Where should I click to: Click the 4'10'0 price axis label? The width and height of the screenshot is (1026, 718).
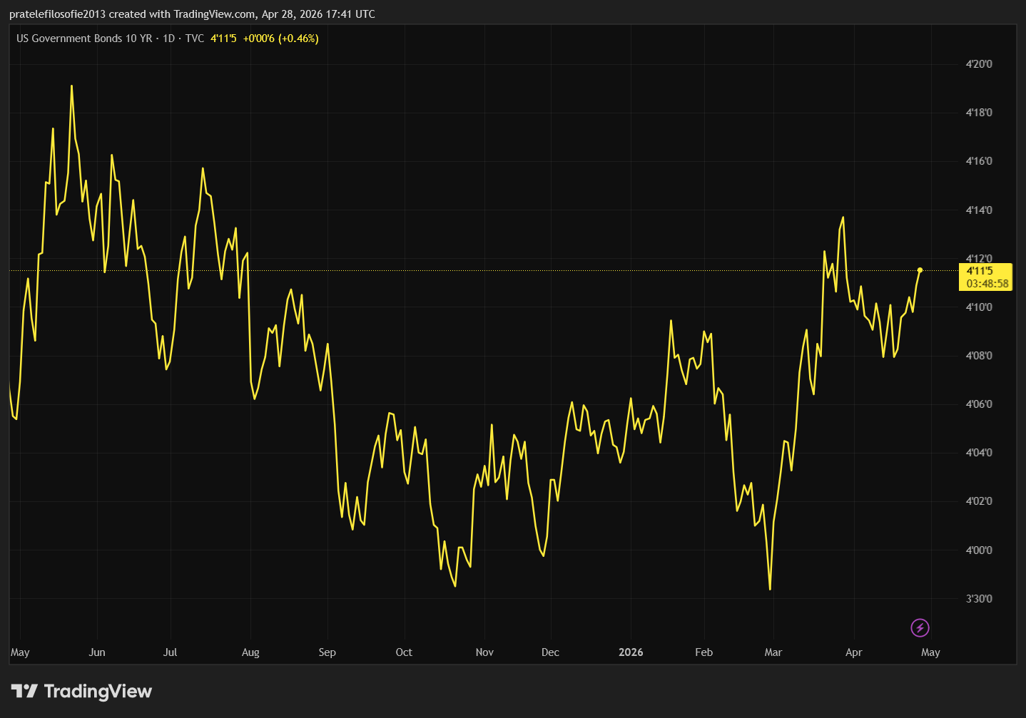[x=979, y=307]
